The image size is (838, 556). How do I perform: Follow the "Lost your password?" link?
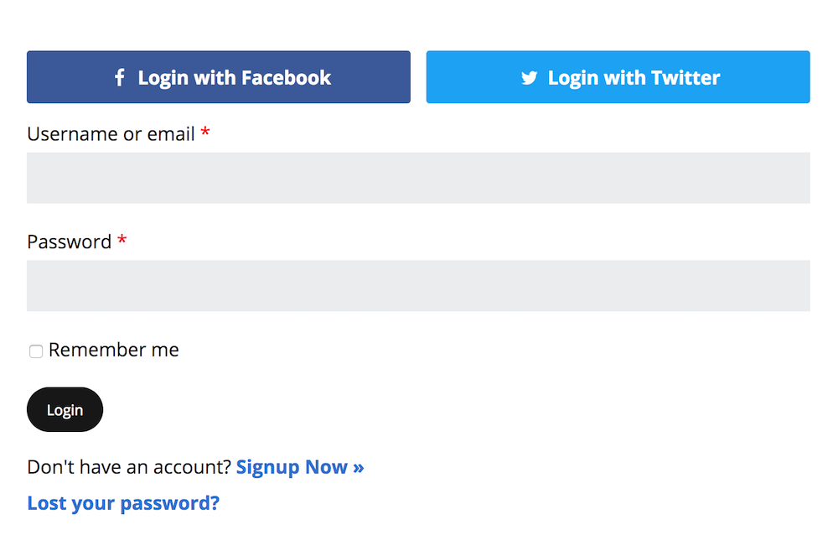pos(123,503)
